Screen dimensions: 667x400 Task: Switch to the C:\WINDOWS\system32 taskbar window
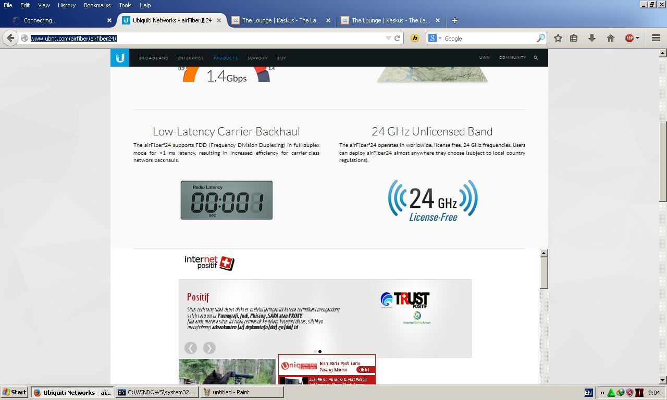pyautogui.click(x=157, y=392)
